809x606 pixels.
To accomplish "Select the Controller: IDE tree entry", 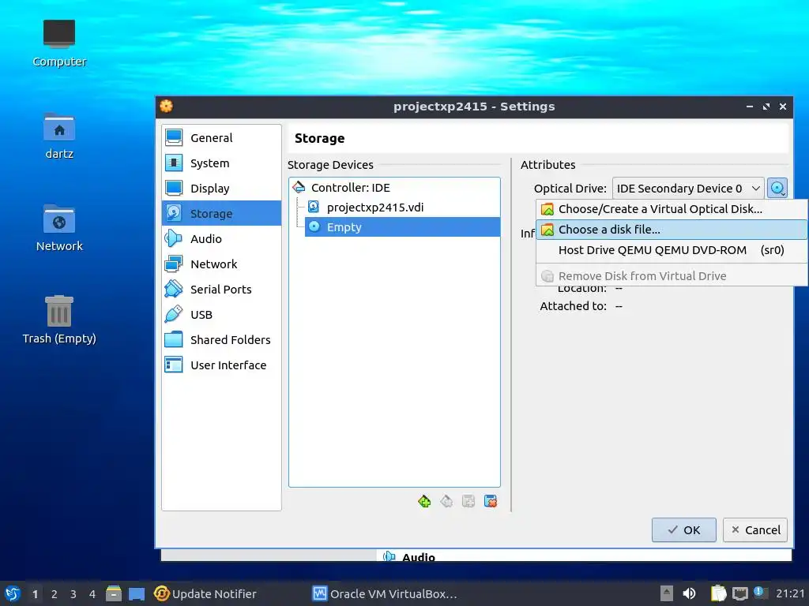I will pos(394,188).
